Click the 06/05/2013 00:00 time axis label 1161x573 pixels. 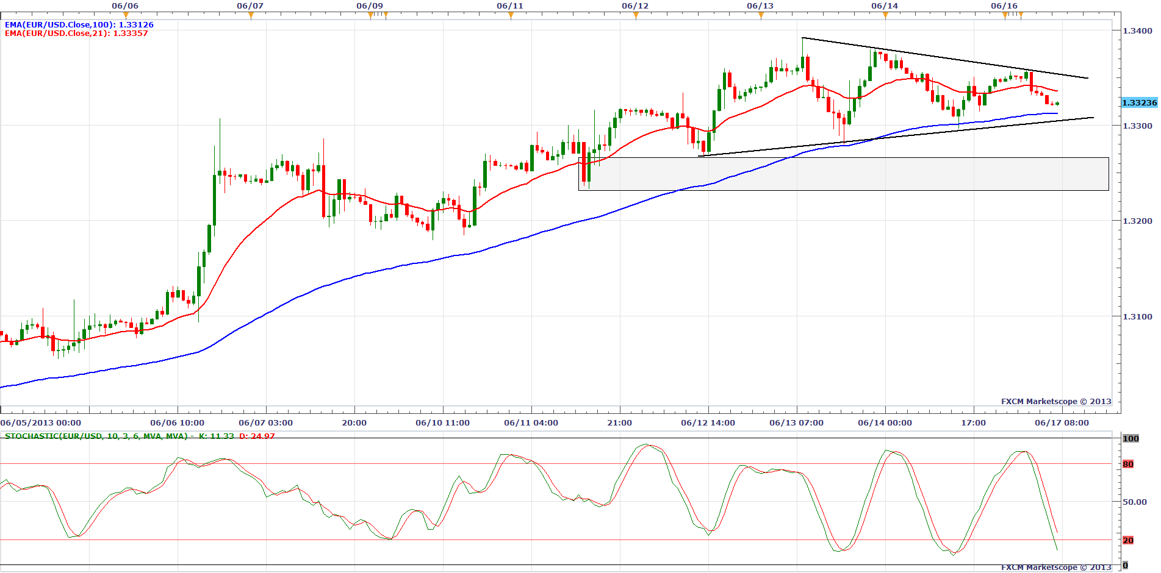tap(41, 423)
